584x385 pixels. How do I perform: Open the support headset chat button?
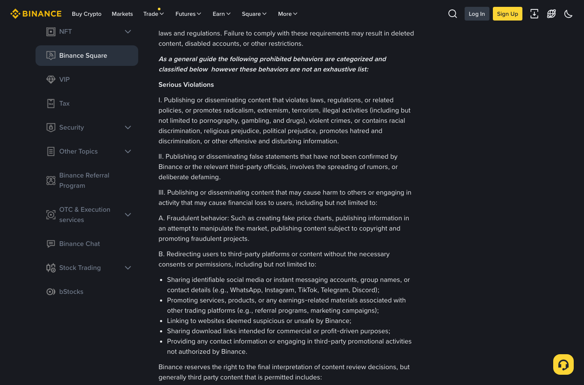[x=563, y=364]
